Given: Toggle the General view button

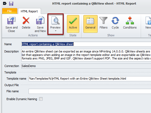Looking at the screenshot, I should (x=90, y=24).
